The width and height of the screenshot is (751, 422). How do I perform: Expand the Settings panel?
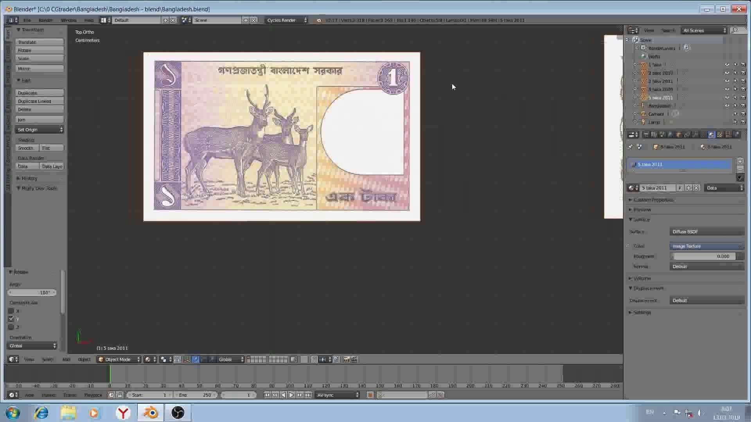(x=642, y=313)
